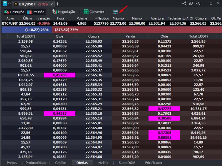The image size is (222, 166).
Task: Click the Máximo column header
Action: 118,18
